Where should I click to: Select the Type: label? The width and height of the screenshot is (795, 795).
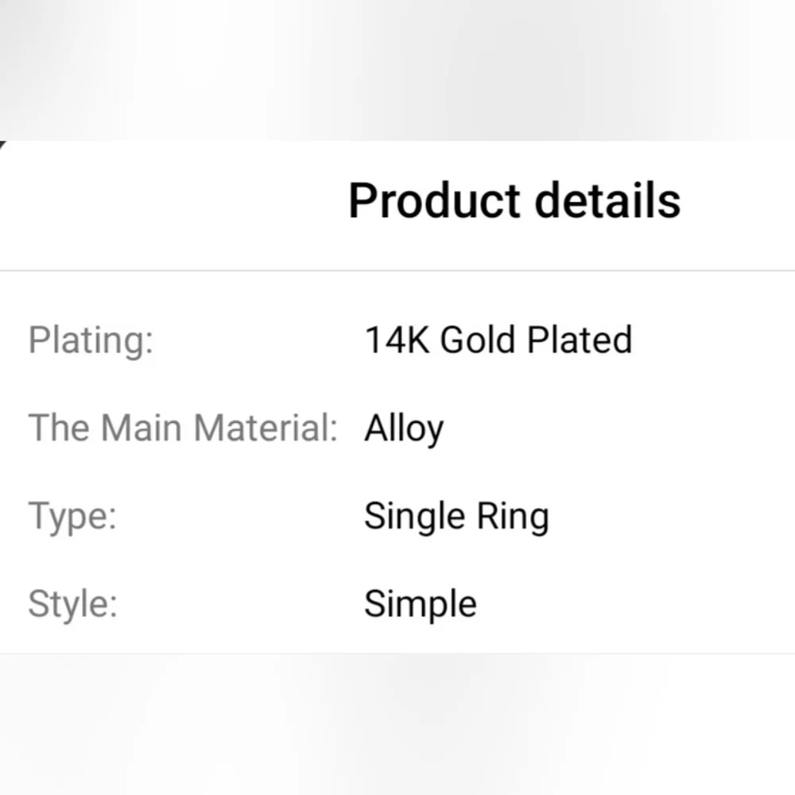(72, 516)
